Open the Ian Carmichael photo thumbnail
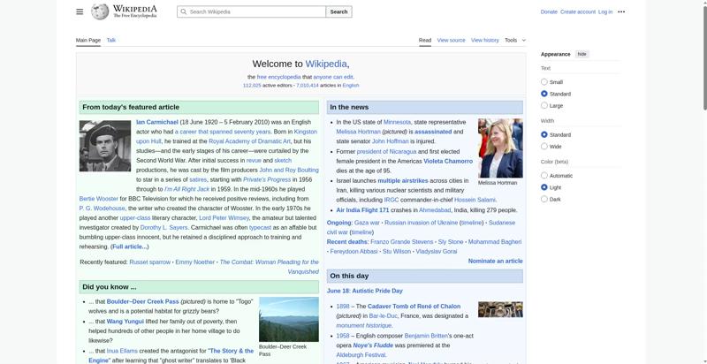 point(105,146)
